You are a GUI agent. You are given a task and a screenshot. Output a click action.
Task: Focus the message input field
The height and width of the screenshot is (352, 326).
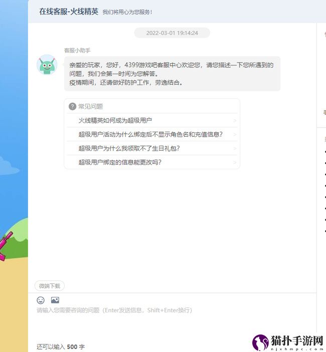coord(172,321)
